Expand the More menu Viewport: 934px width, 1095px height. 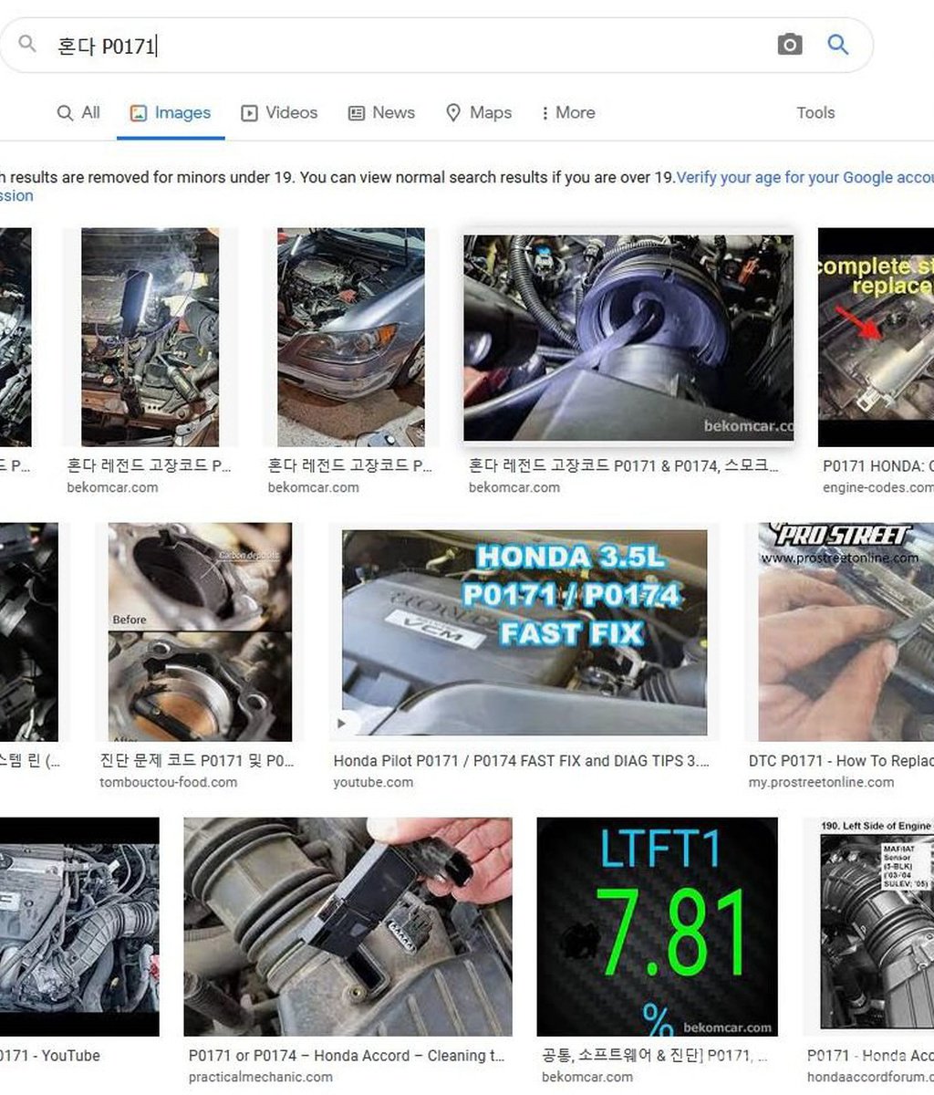[567, 113]
